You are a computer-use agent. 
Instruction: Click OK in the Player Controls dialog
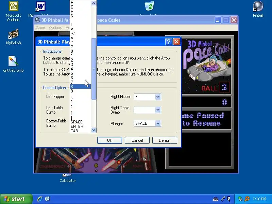click(x=109, y=140)
